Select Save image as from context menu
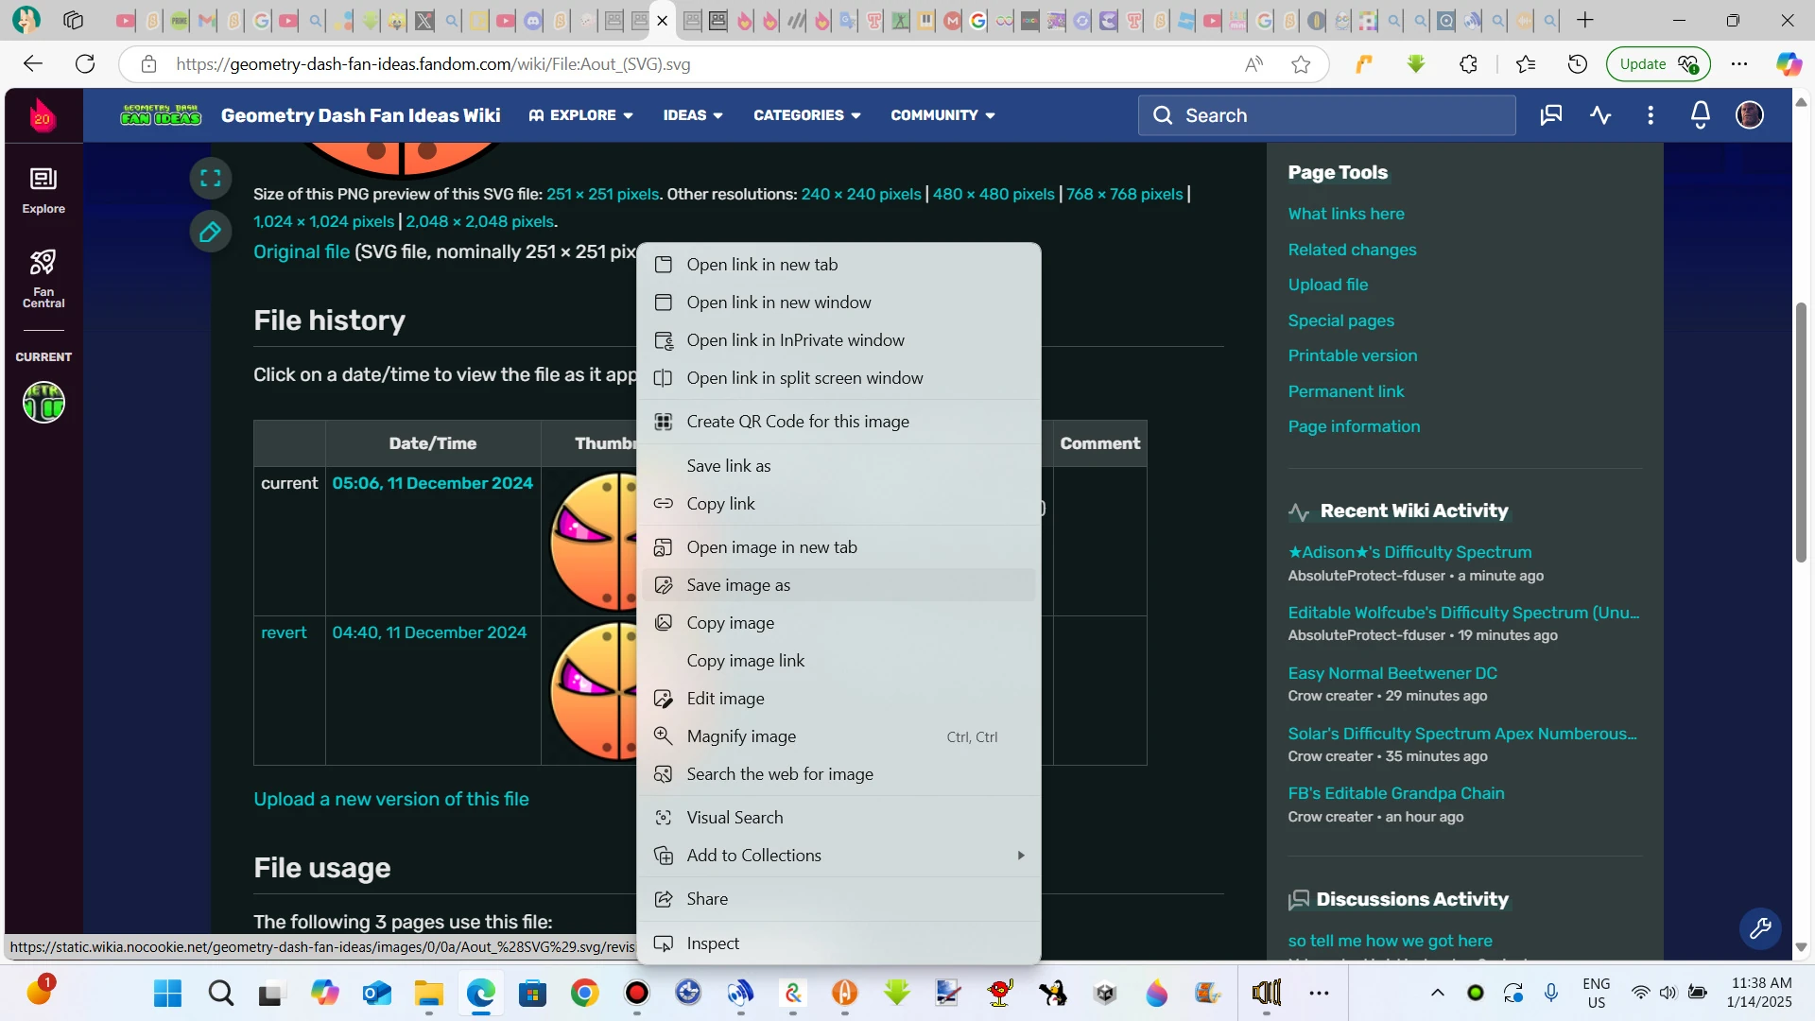This screenshot has height=1021, width=1815. coord(738,584)
